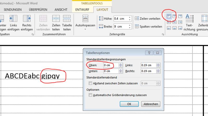Open the ÜBERPRÜFEN ribbon tab

tap(38, 10)
